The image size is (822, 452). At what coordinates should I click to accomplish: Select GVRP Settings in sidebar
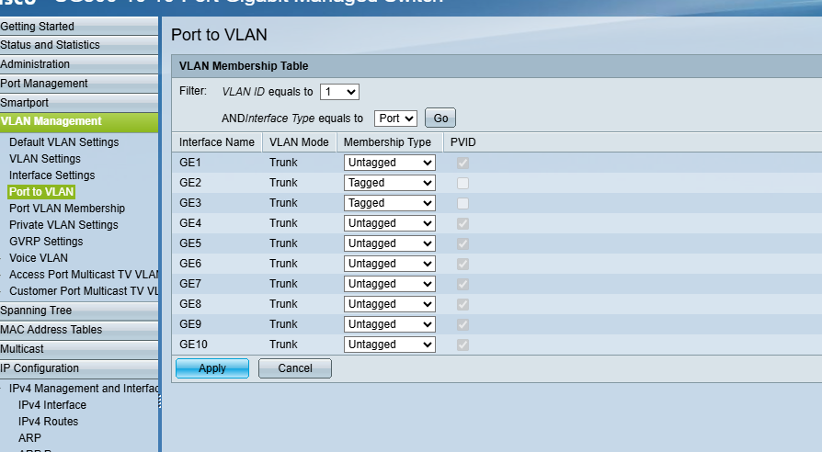[x=46, y=242]
